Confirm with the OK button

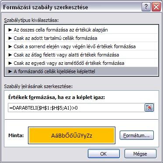pyautogui.click(x=104, y=154)
